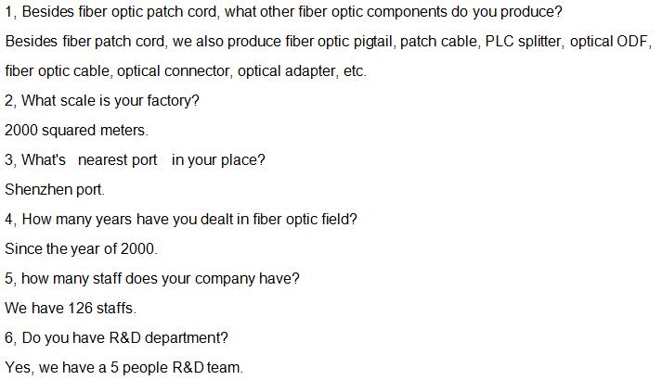Click the answer about 5 people R&D team

(124, 368)
